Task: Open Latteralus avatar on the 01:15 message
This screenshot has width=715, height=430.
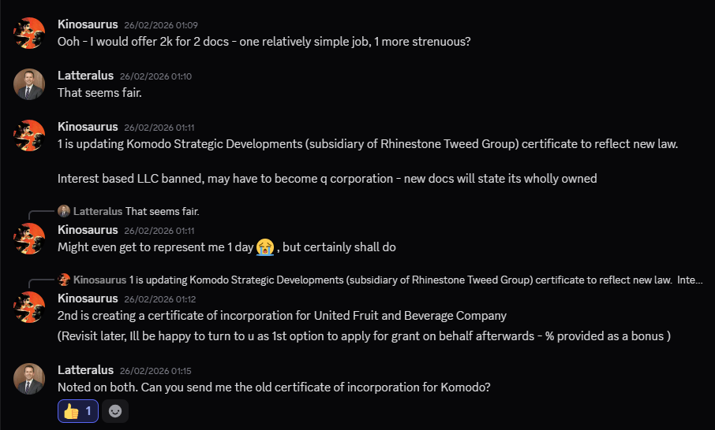Action: point(29,379)
